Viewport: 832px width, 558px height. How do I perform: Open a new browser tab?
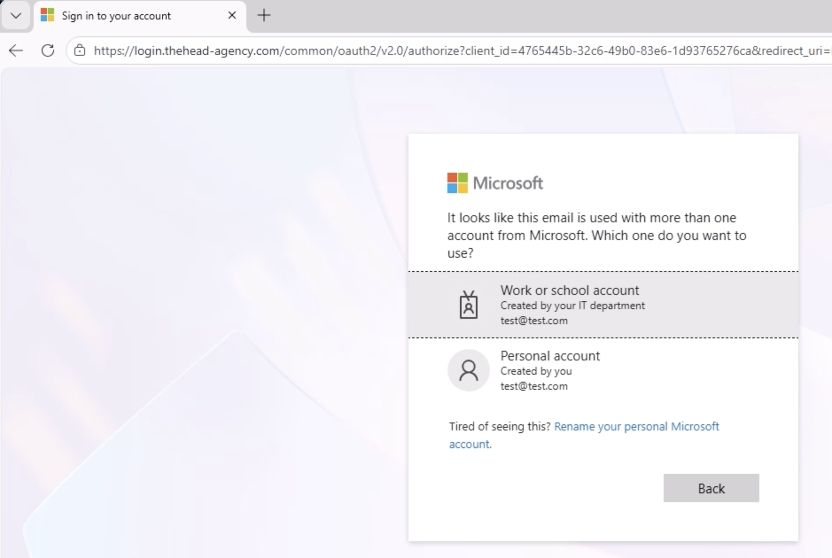pos(264,15)
